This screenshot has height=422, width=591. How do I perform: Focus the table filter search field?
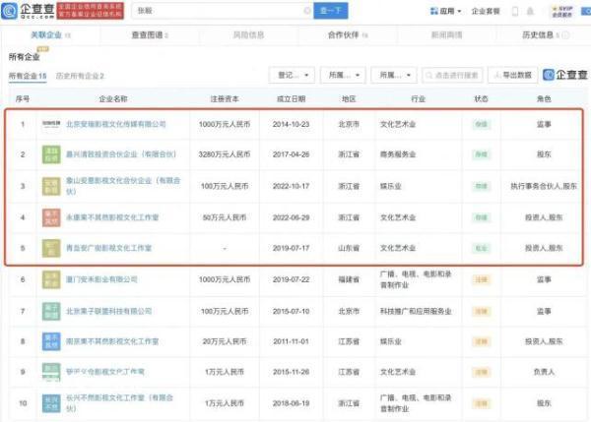[x=452, y=76]
